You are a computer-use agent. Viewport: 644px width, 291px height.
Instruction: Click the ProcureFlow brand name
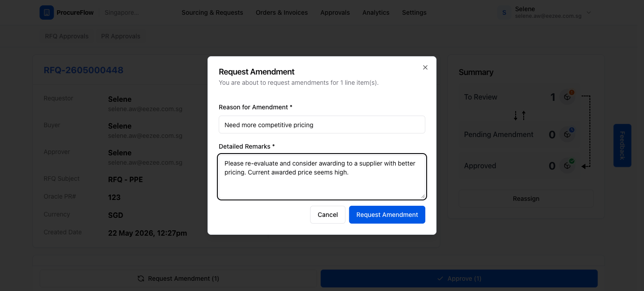(75, 12)
